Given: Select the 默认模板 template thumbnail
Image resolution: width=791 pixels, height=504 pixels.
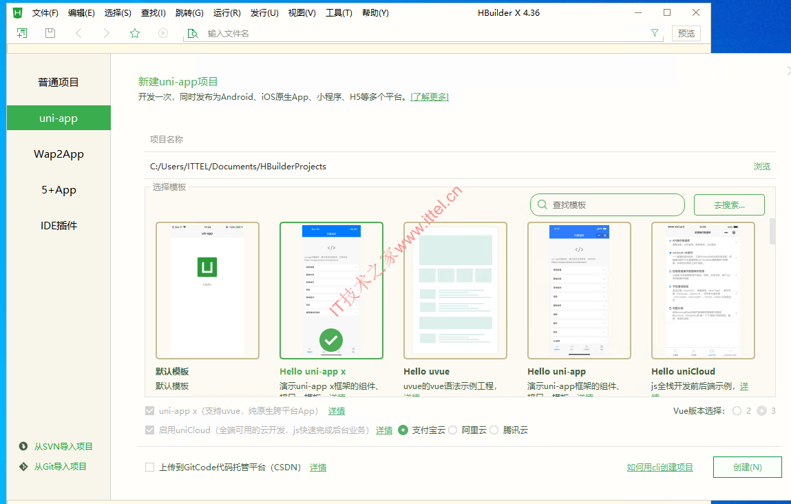Looking at the screenshot, I should tap(207, 291).
